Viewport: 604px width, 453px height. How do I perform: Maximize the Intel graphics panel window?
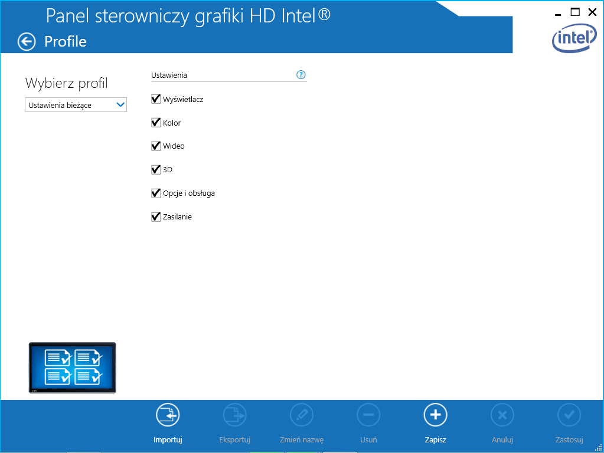pos(575,12)
